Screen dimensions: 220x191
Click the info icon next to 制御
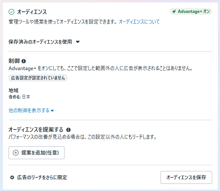point(24,61)
